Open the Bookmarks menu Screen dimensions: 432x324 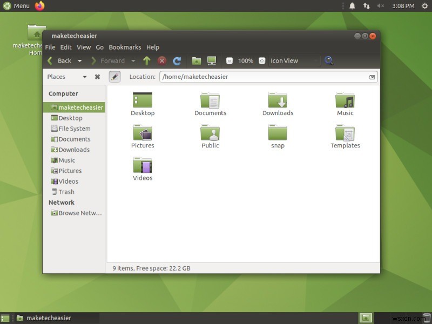[x=125, y=48]
